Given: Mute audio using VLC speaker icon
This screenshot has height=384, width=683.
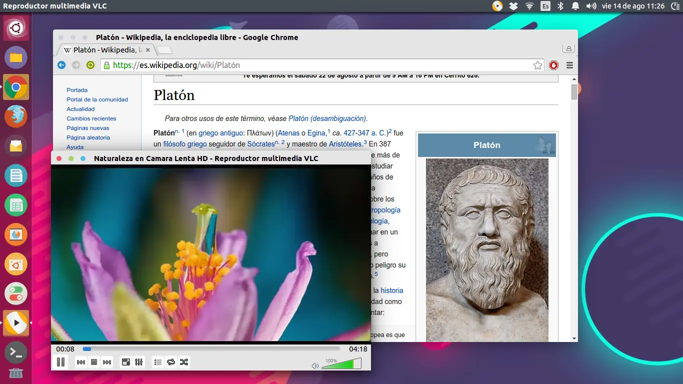Looking at the screenshot, I should (x=315, y=365).
